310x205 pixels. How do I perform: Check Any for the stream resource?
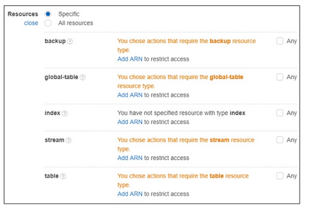click(280, 140)
